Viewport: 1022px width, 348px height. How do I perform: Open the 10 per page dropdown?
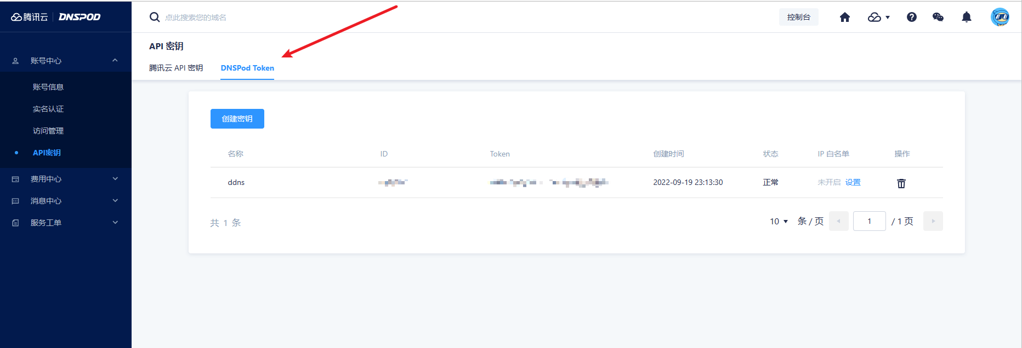[779, 222]
